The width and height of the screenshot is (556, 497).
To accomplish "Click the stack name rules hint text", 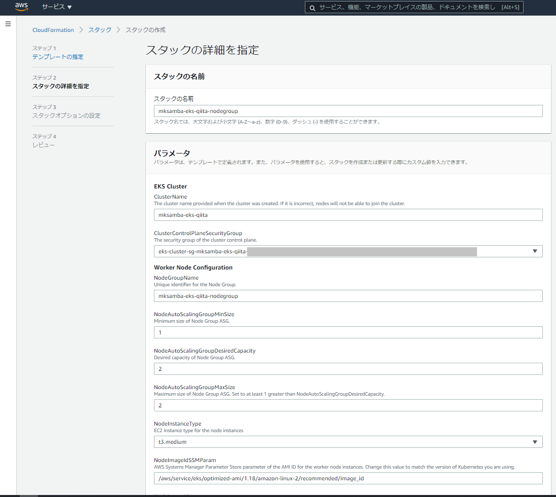I will 267,122.
